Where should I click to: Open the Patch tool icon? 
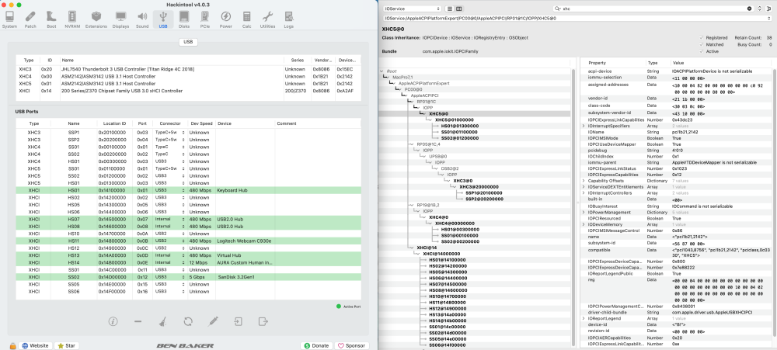(30, 20)
